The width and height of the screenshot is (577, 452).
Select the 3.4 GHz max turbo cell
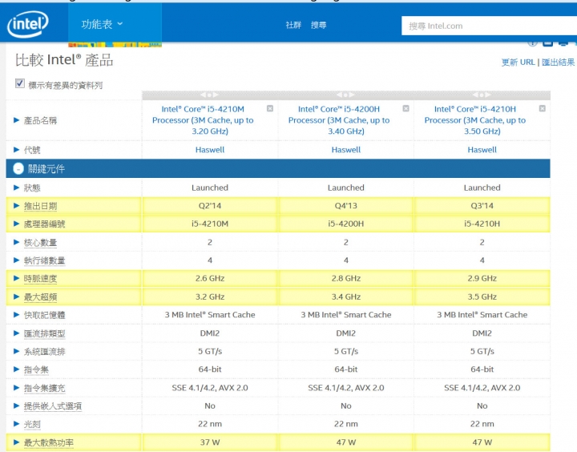click(x=346, y=297)
